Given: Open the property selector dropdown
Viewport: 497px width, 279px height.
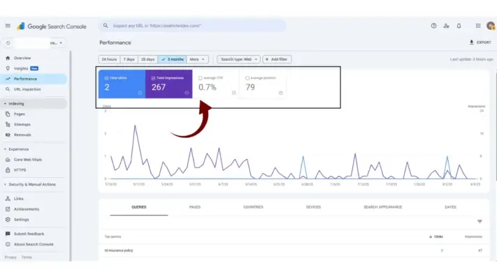Looking at the screenshot, I should pyautogui.click(x=34, y=43).
